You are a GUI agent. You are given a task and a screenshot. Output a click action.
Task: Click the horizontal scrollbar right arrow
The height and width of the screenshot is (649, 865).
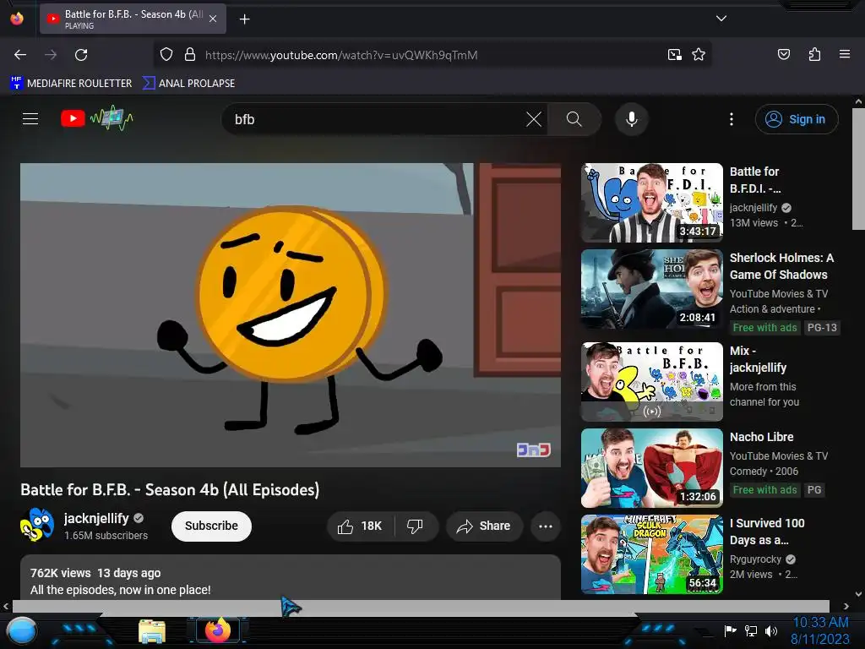[x=846, y=606]
